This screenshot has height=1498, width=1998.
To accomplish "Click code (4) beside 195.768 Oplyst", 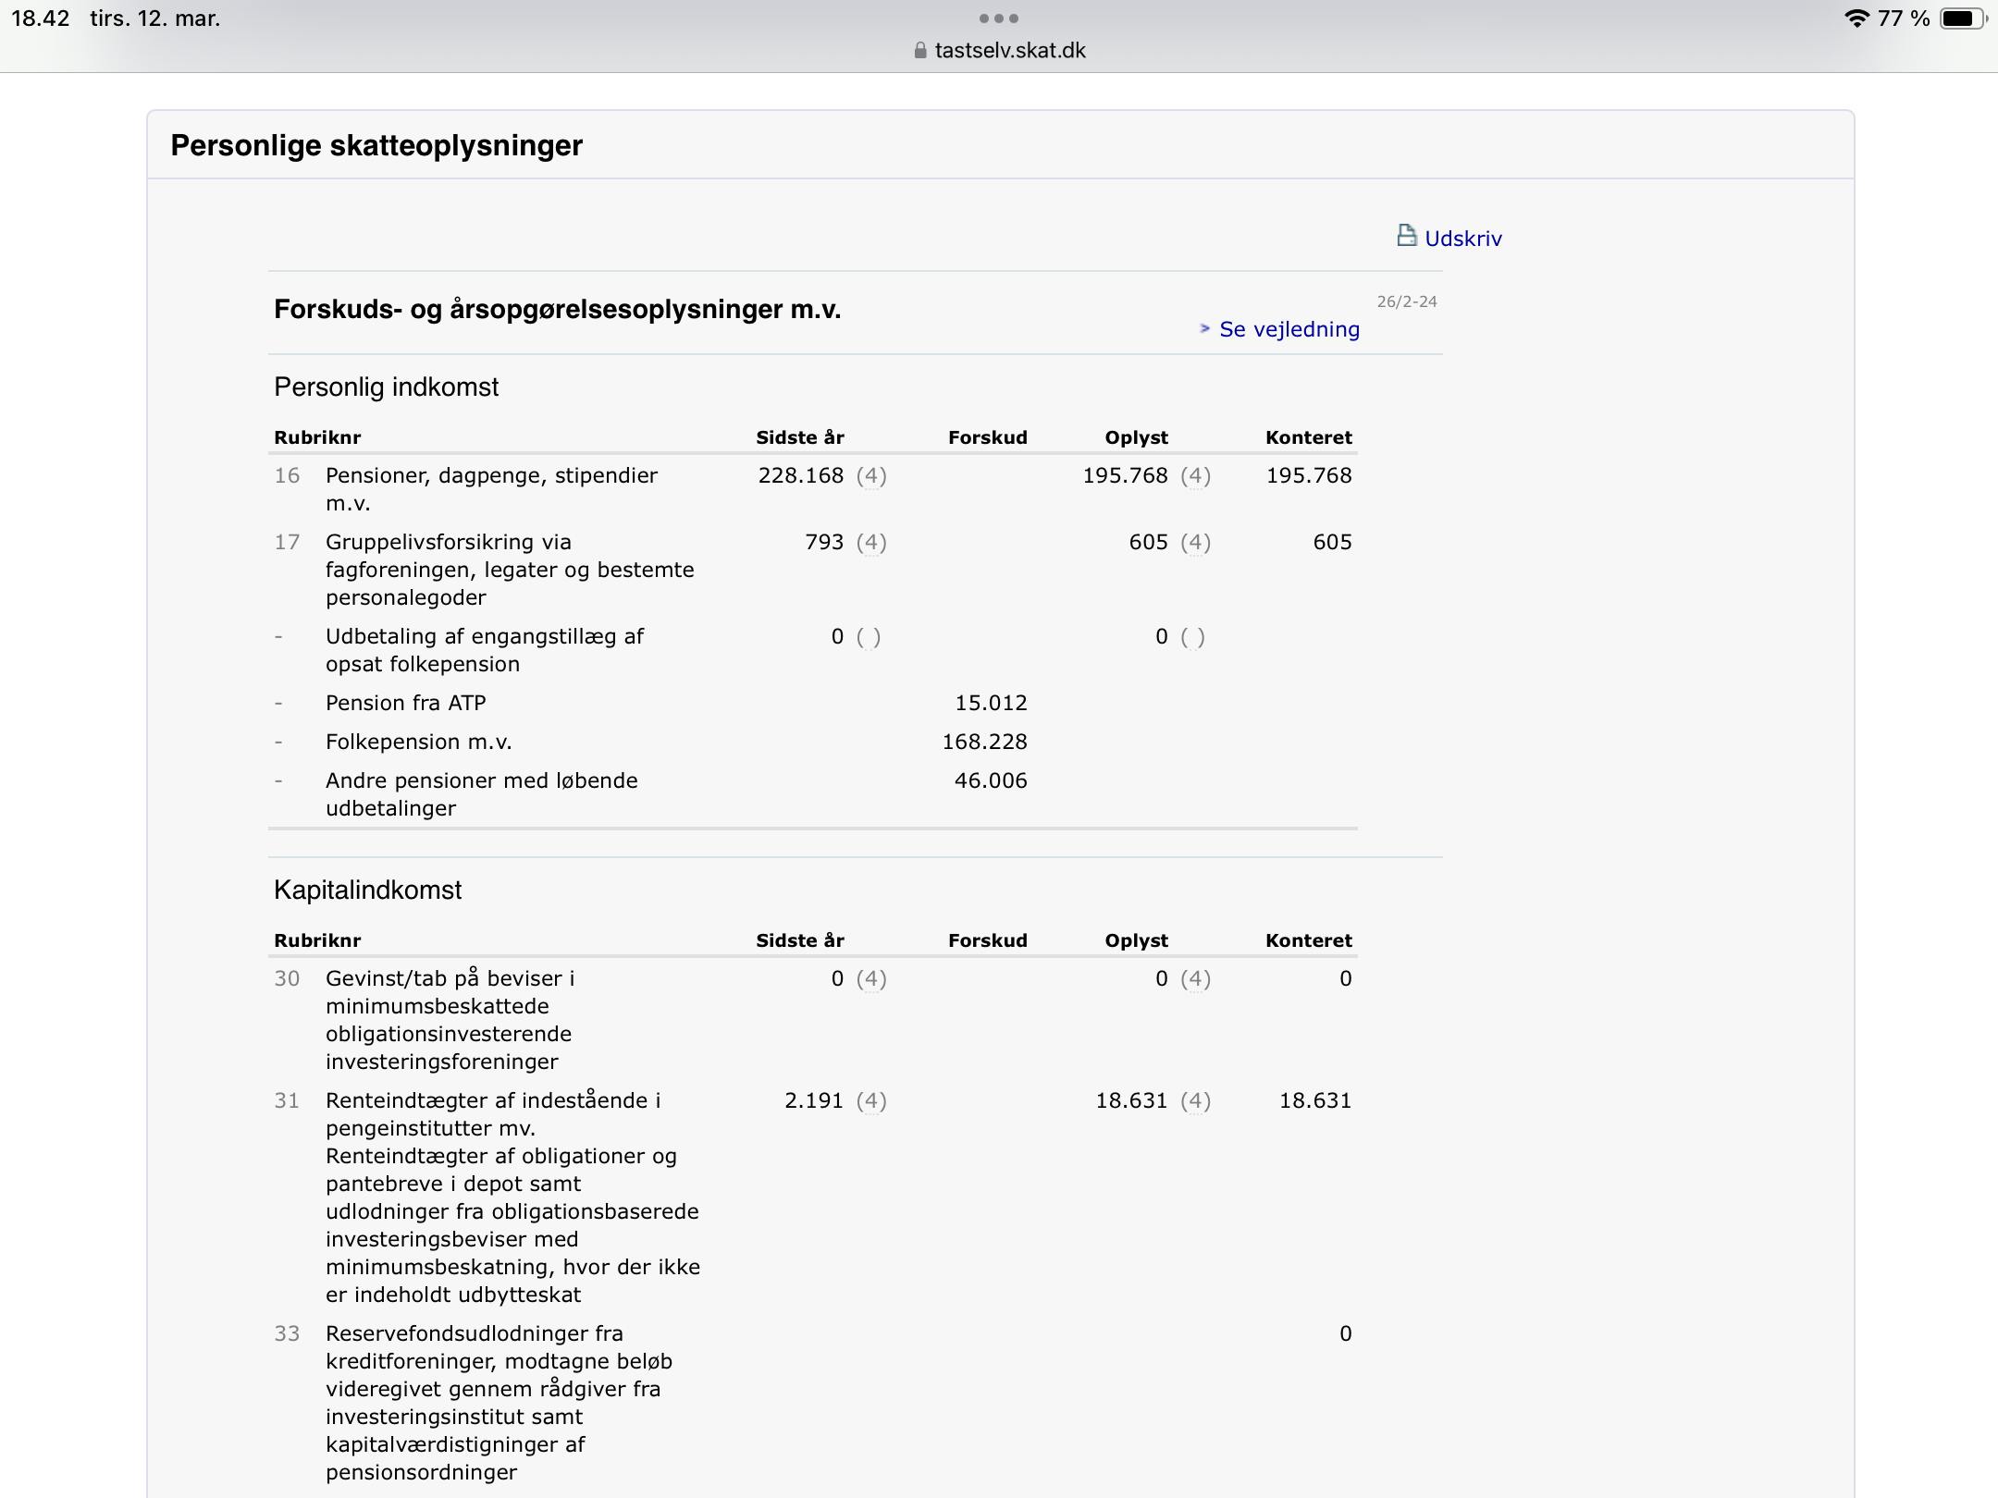I will [1195, 476].
